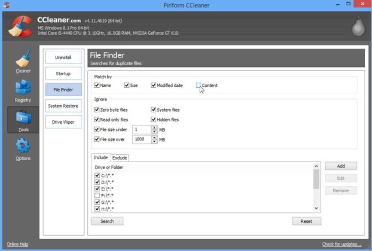372x251 pixels.
Task: Click the File size over input field
Action: pos(142,139)
